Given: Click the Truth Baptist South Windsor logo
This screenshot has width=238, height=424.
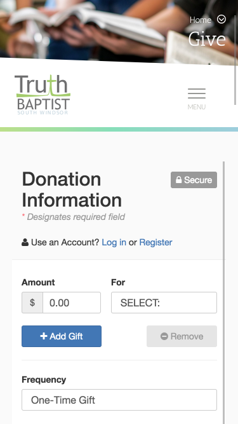Looking at the screenshot, I should pos(43,95).
